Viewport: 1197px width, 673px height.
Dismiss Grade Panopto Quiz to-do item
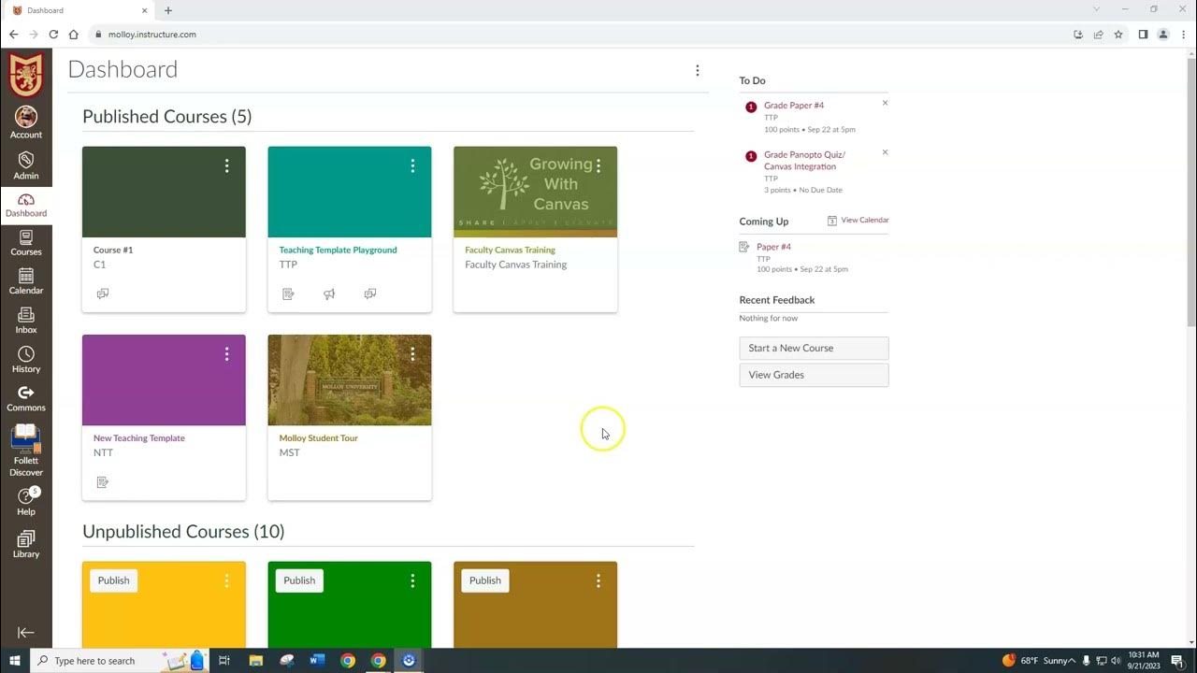click(x=885, y=152)
